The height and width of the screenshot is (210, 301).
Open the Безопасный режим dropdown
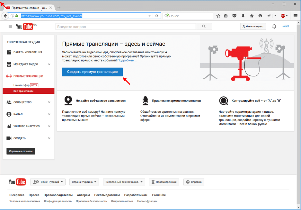(124, 182)
